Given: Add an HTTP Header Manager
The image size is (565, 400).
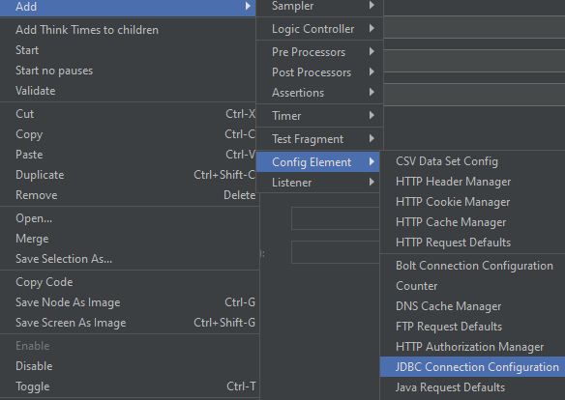Looking at the screenshot, I should (472, 182).
